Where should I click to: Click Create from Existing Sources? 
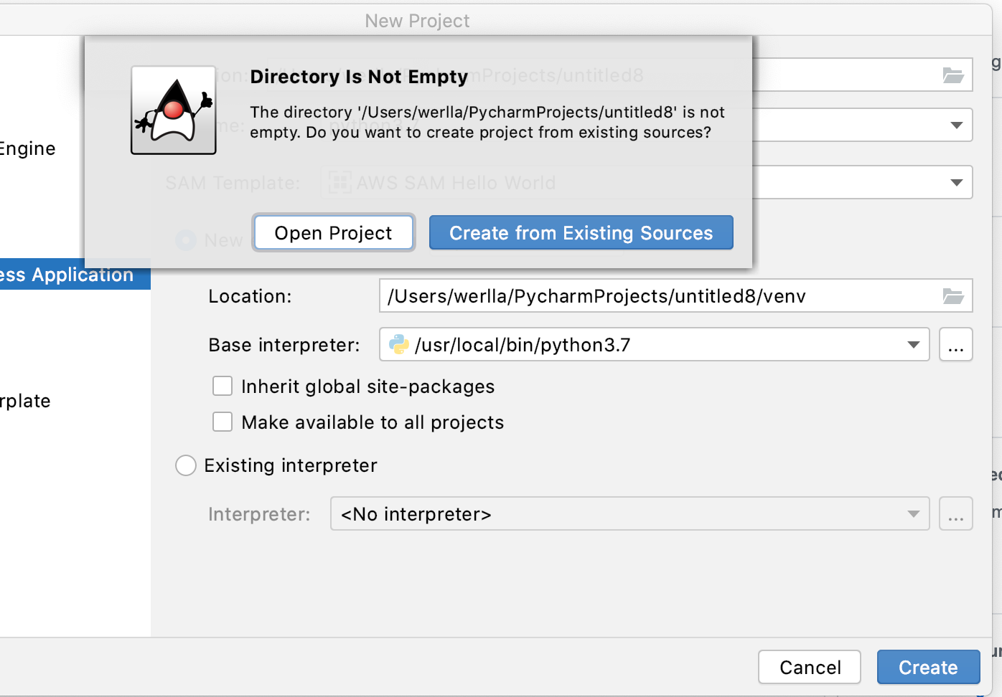point(581,232)
